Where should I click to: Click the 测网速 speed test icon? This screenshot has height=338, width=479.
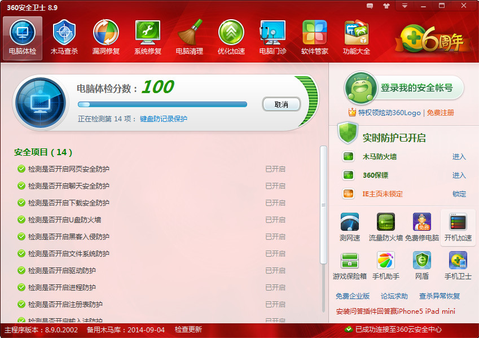tap(350, 227)
